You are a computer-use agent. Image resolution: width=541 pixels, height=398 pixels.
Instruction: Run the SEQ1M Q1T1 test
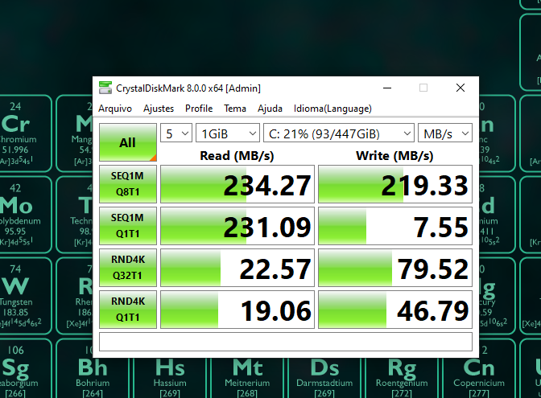(x=128, y=226)
